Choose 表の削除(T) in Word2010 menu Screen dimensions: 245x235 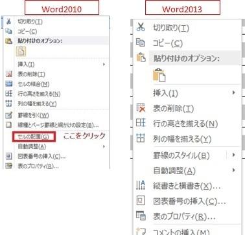pos(31,74)
